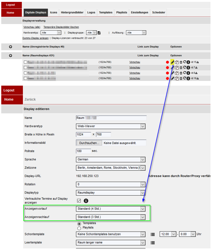
Task: Open the Displaygruppe filter dropdown
Action: click(x=91, y=33)
